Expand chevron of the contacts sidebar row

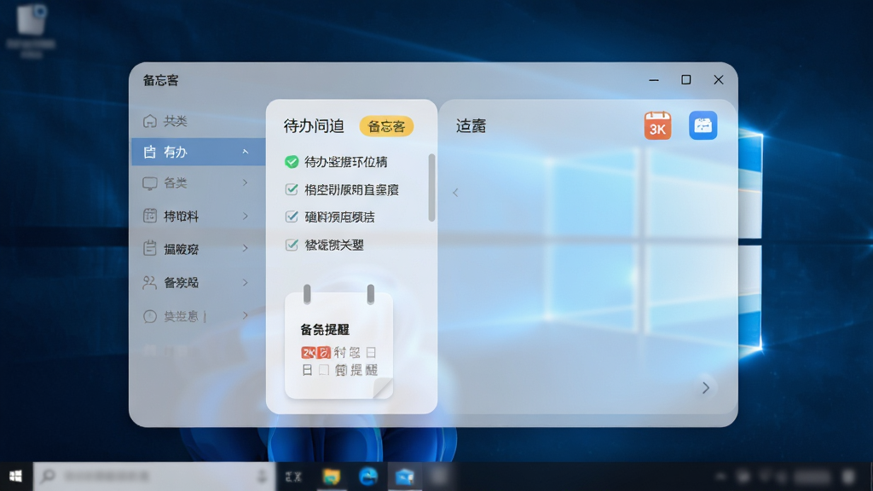[245, 283]
